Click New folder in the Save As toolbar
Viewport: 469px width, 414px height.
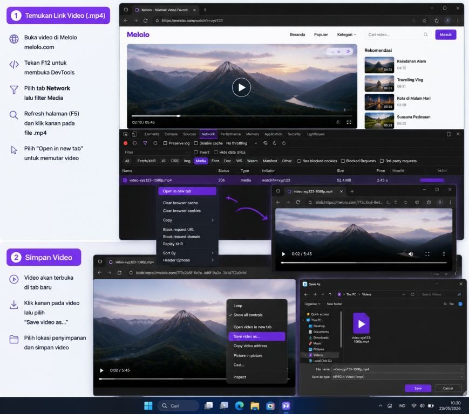coord(334,304)
